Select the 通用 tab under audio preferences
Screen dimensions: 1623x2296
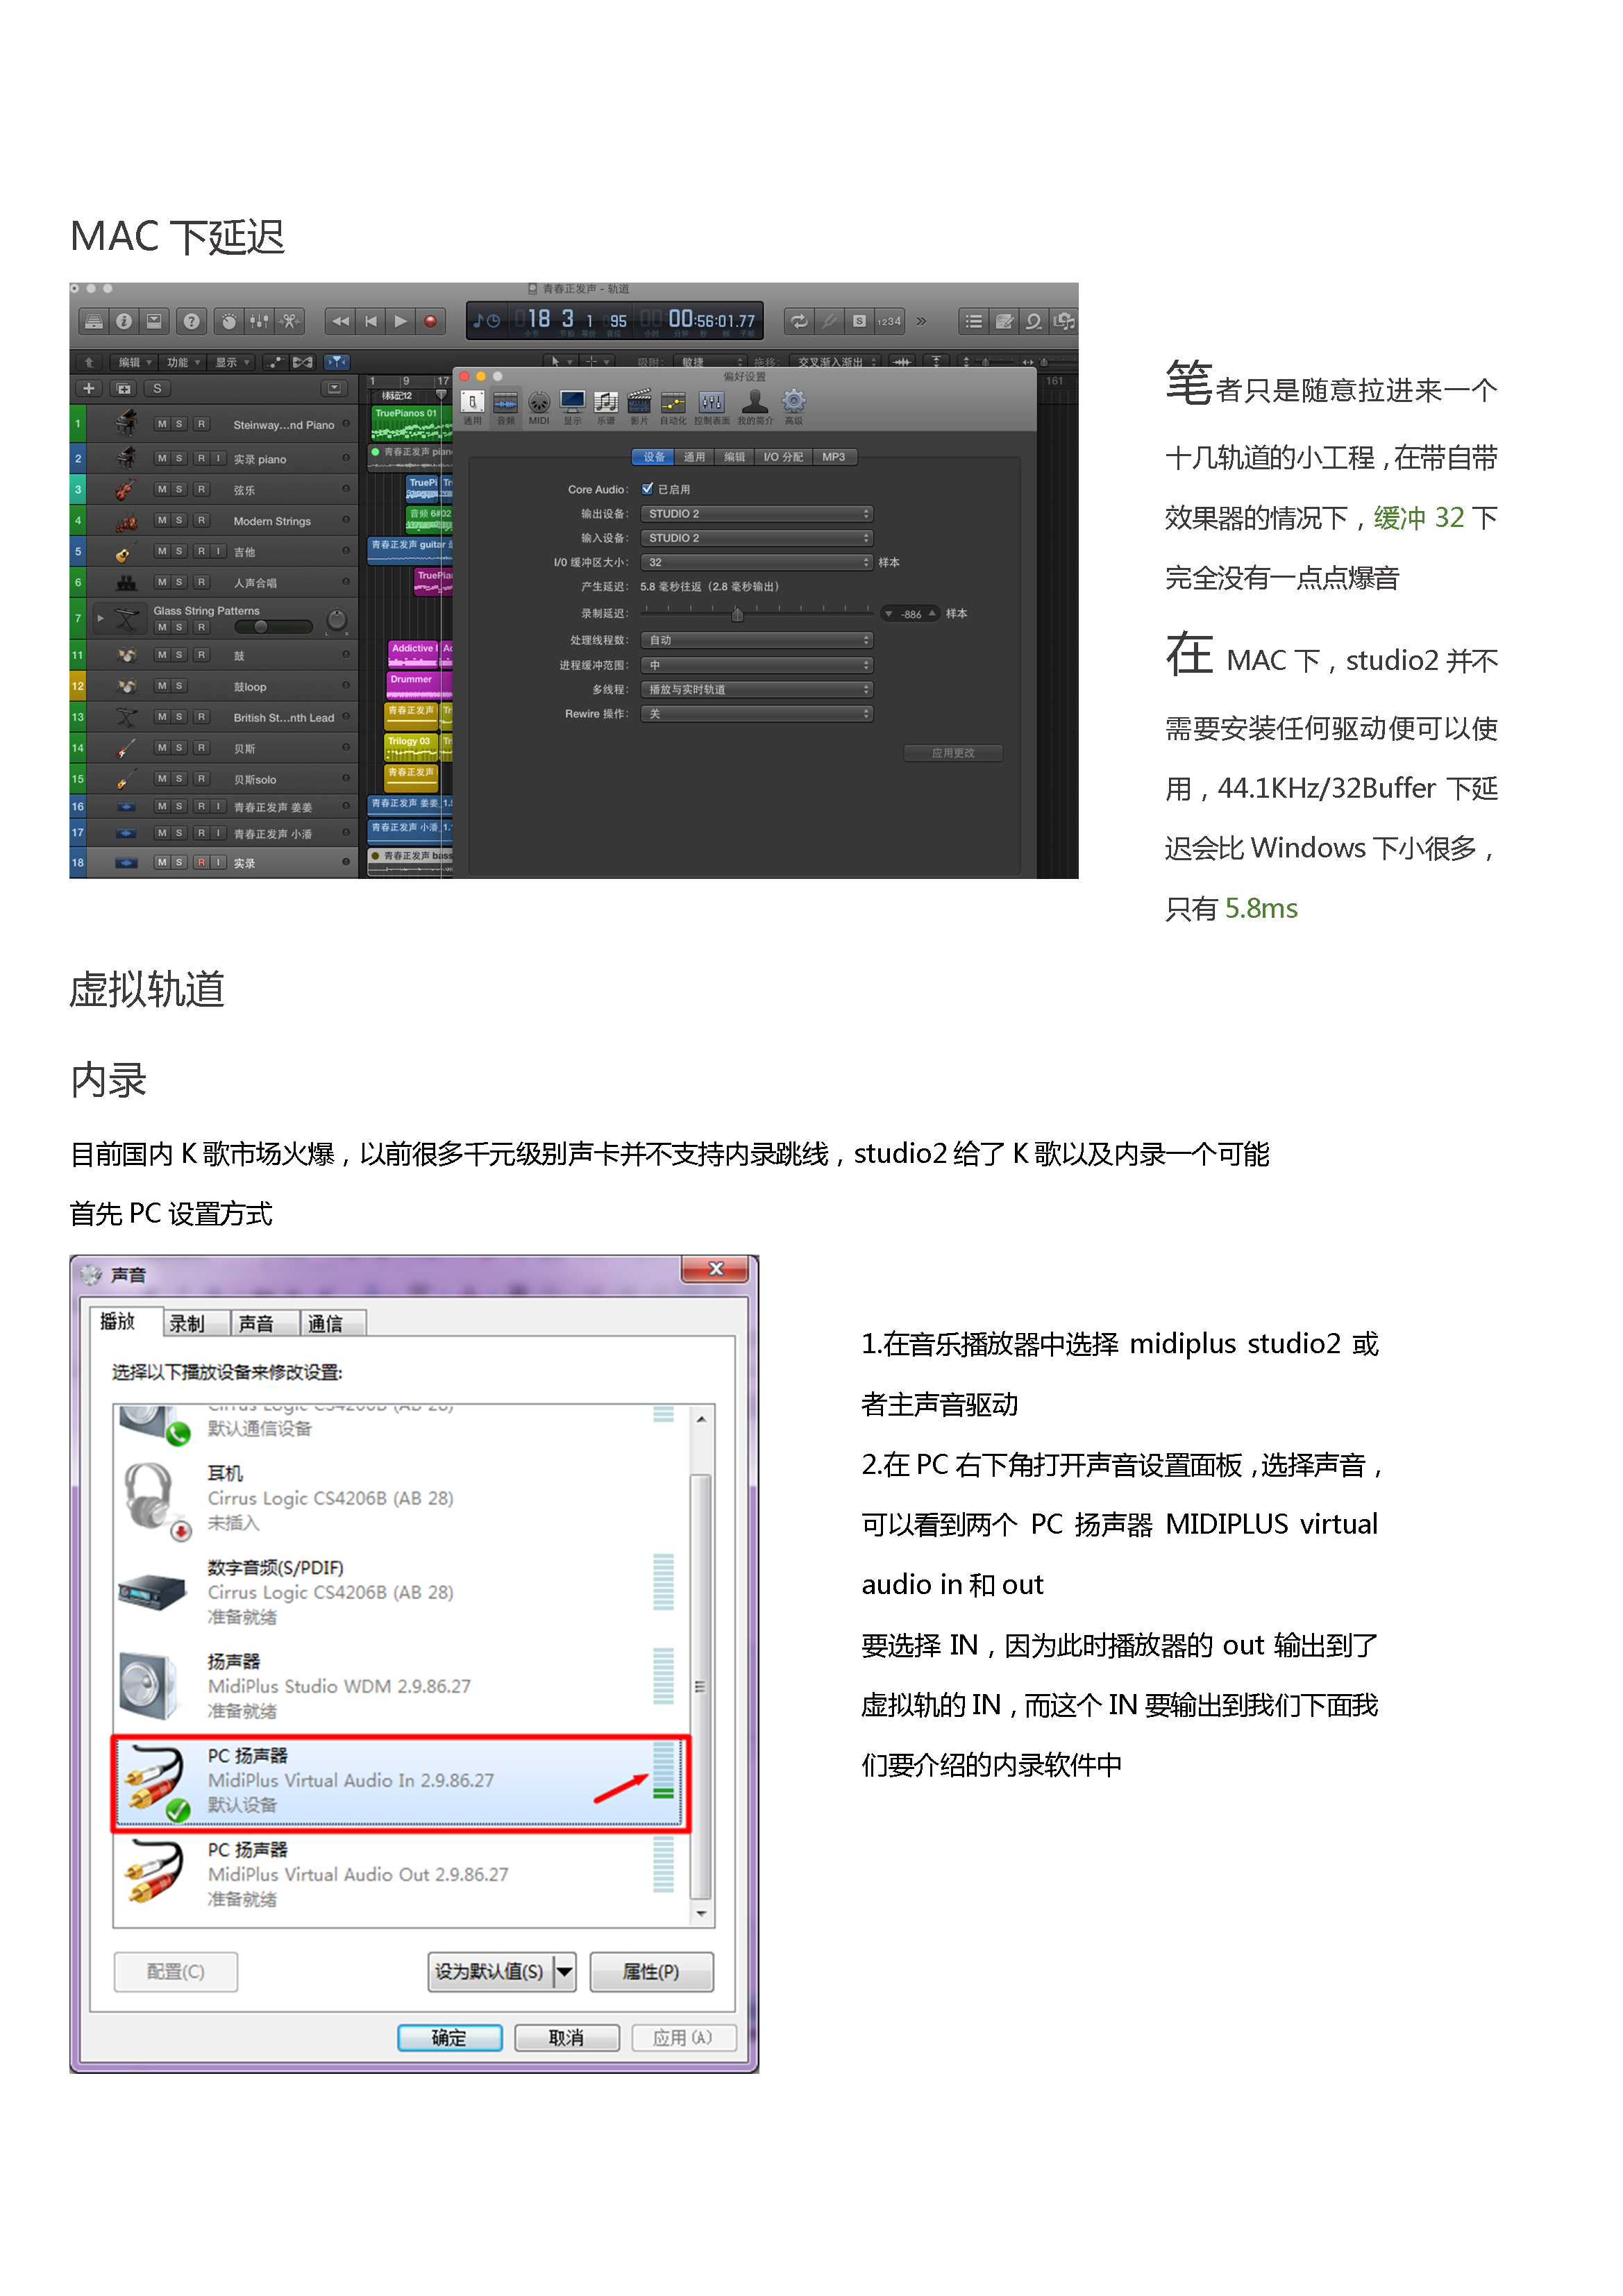pyautogui.click(x=694, y=457)
